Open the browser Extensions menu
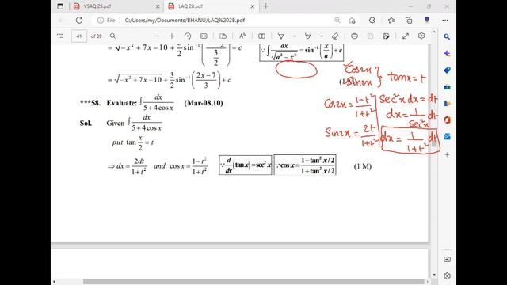The image size is (507, 285). pyautogui.click(x=372, y=20)
